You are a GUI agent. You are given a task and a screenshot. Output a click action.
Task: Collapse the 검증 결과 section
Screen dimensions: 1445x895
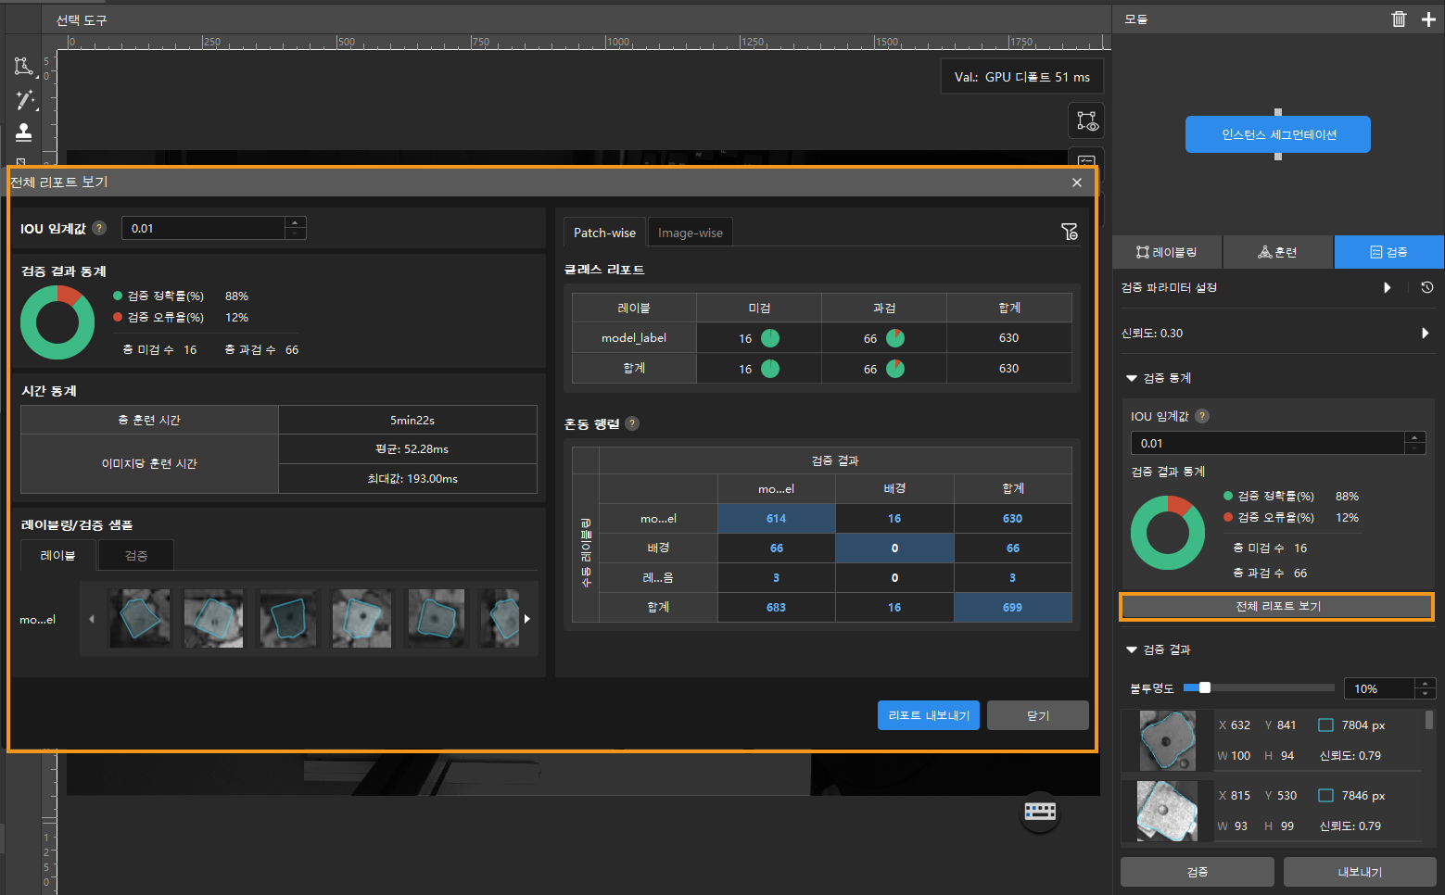click(x=1131, y=649)
